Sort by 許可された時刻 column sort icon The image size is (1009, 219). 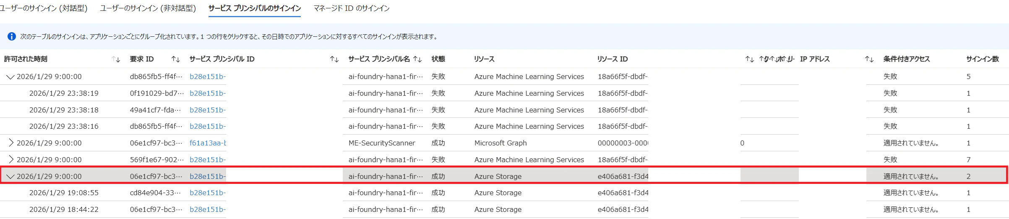[116, 59]
